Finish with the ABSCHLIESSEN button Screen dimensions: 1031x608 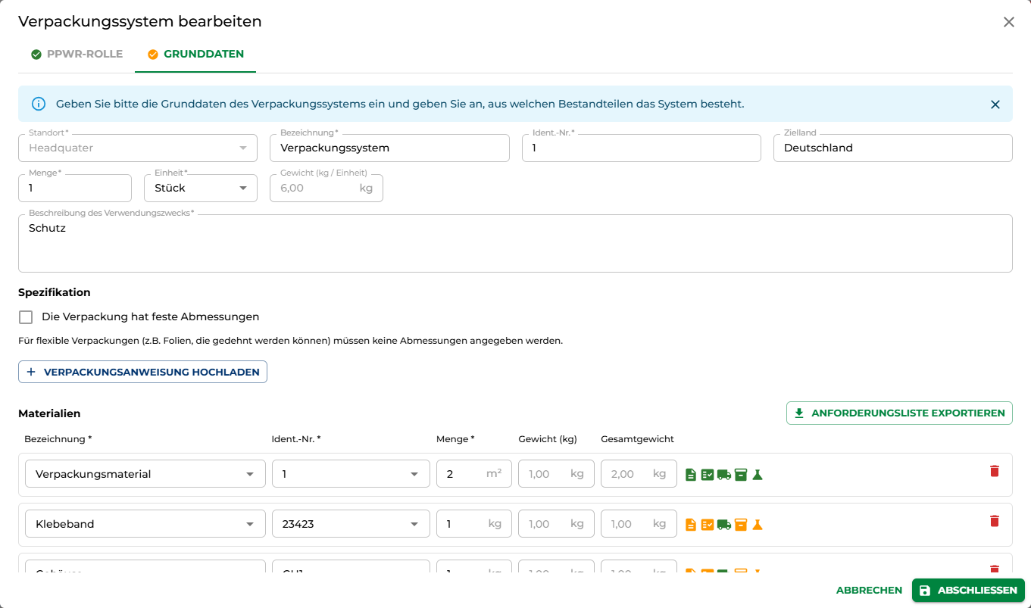coord(968,591)
